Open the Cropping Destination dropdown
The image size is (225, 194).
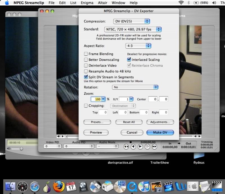coord(123,106)
